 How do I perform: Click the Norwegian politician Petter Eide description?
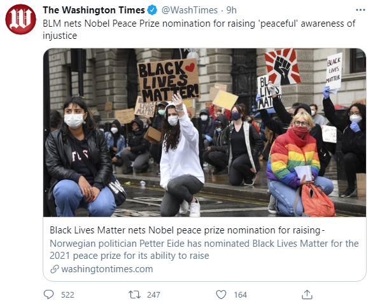(x=204, y=249)
